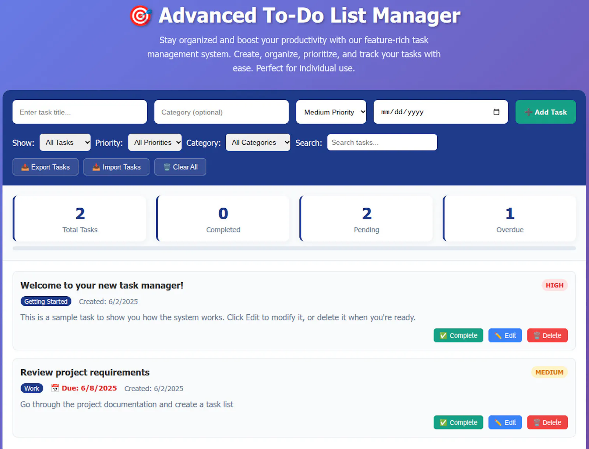Click the Clear All button

click(180, 167)
